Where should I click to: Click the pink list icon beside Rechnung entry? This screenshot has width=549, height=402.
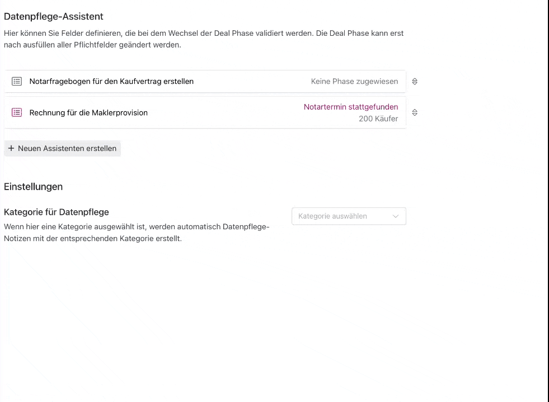click(x=17, y=112)
